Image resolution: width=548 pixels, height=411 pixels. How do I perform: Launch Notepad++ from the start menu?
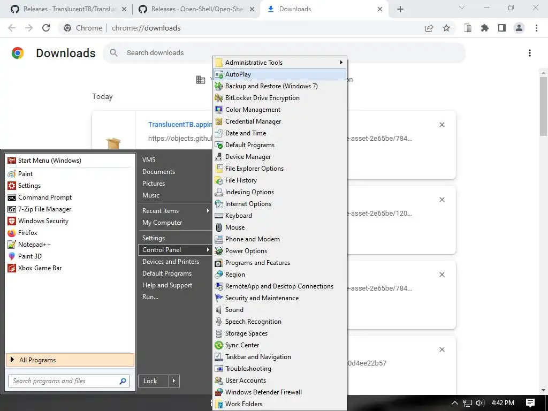point(70,244)
